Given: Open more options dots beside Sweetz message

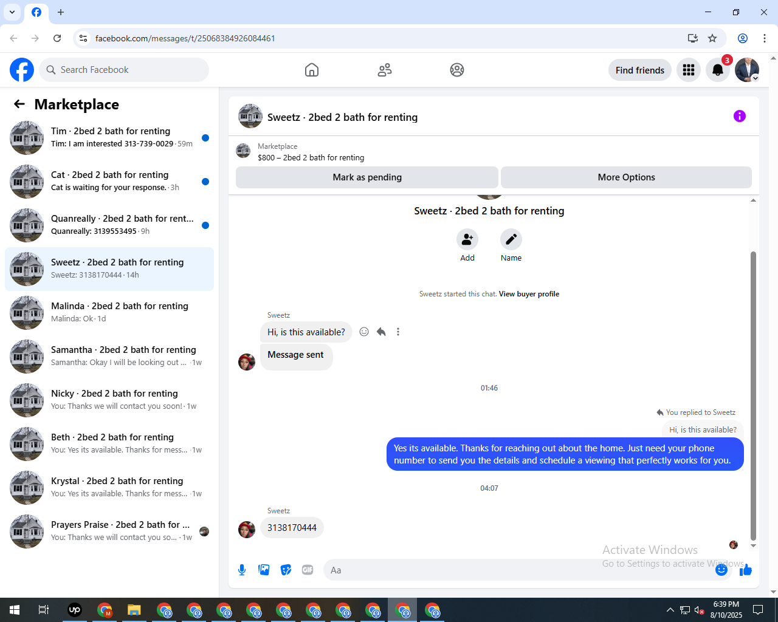Looking at the screenshot, I should click(x=398, y=332).
